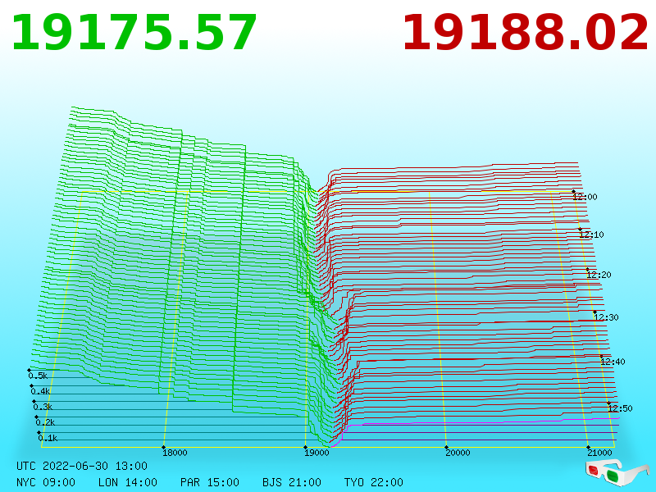Click the NYC 09:00 time label
656x492 pixels.
coord(46,482)
